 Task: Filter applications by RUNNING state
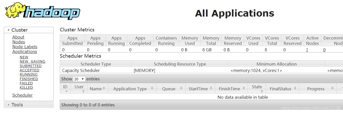(x=29, y=74)
